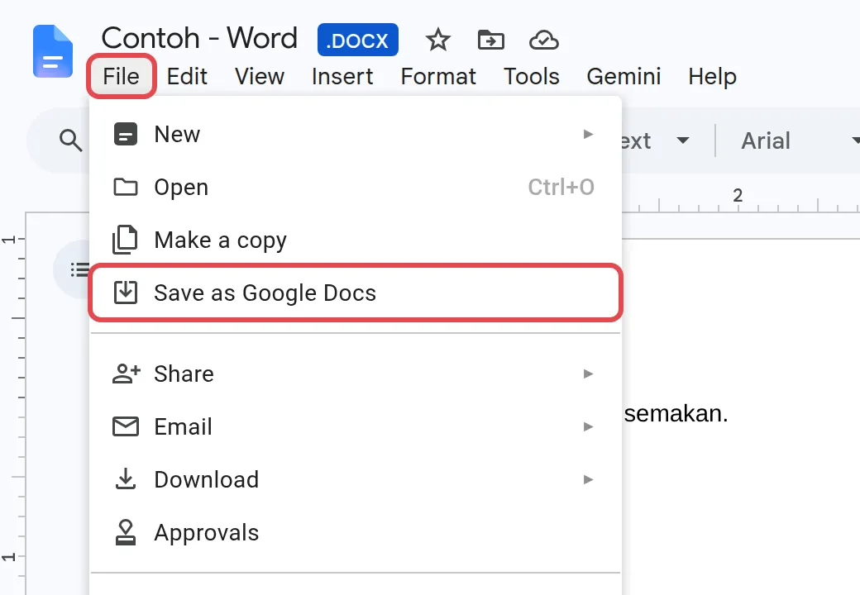The width and height of the screenshot is (860, 595).
Task: Click the word semakan. in document
Action: 676,414
